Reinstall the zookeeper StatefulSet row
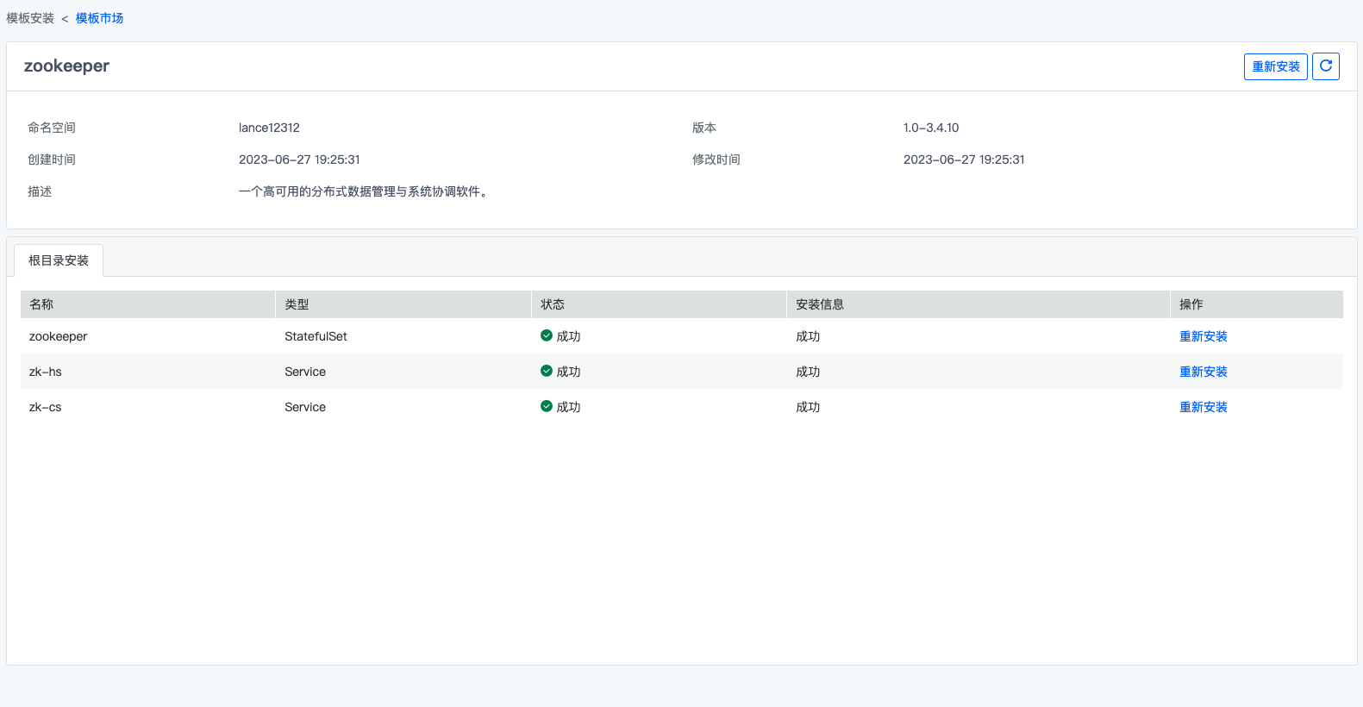1363x707 pixels. coord(1204,336)
